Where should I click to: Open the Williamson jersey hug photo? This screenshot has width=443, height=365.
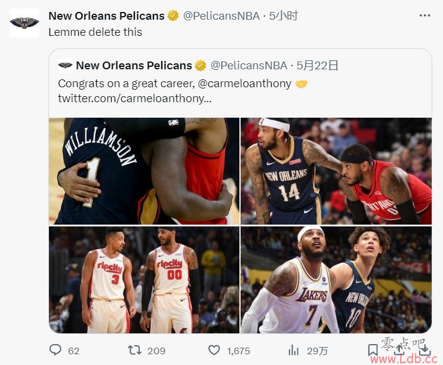click(x=144, y=171)
